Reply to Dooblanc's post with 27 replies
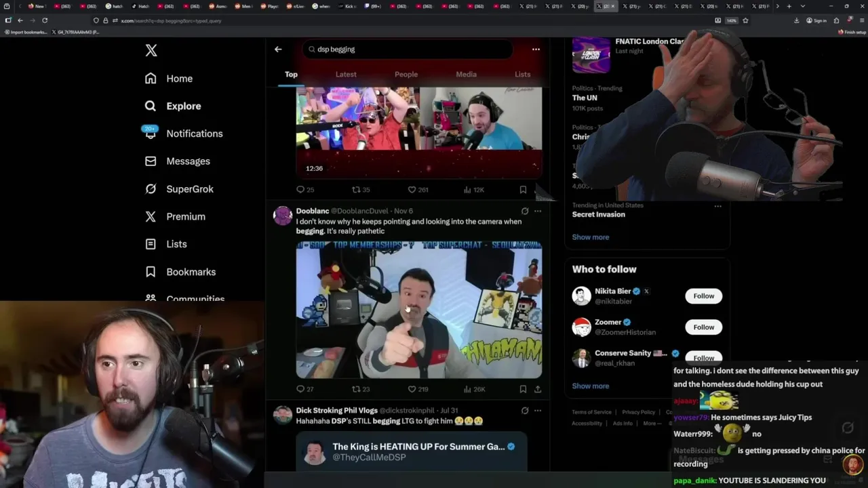868x488 pixels. pyautogui.click(x=305, y=389)
